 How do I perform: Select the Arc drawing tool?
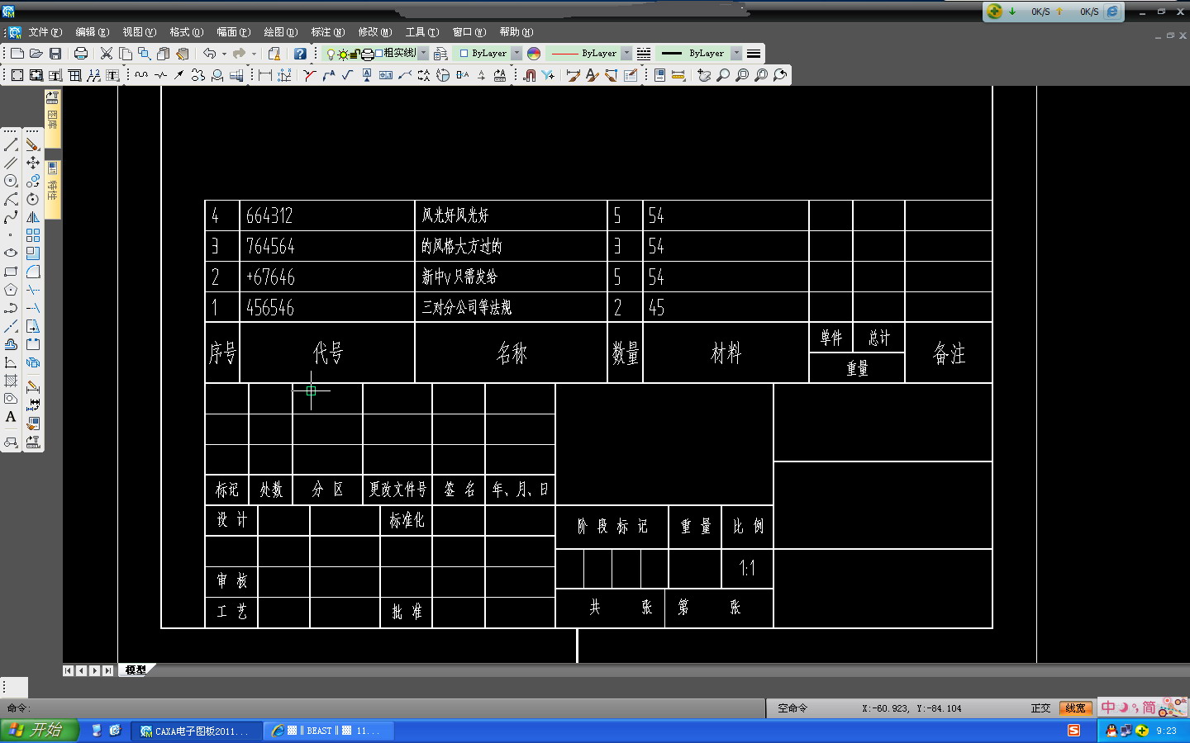(x=11, y=199)
